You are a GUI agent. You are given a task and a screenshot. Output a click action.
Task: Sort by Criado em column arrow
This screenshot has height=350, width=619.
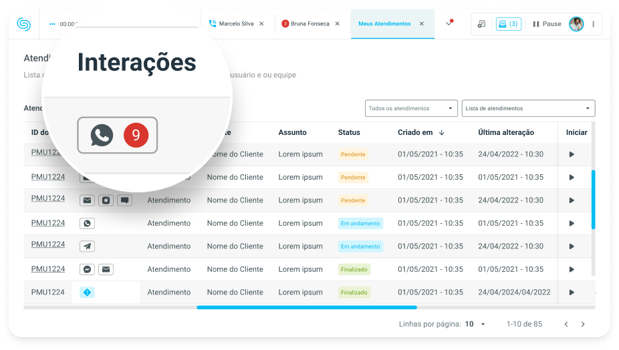click(442, 132)
